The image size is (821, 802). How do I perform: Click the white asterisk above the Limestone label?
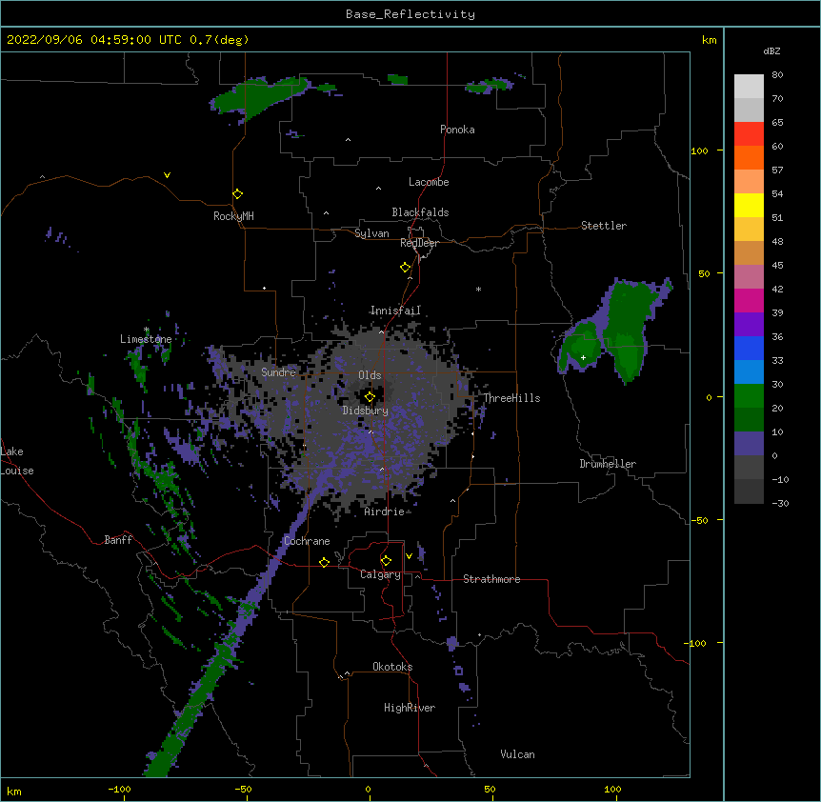[147, 330]
